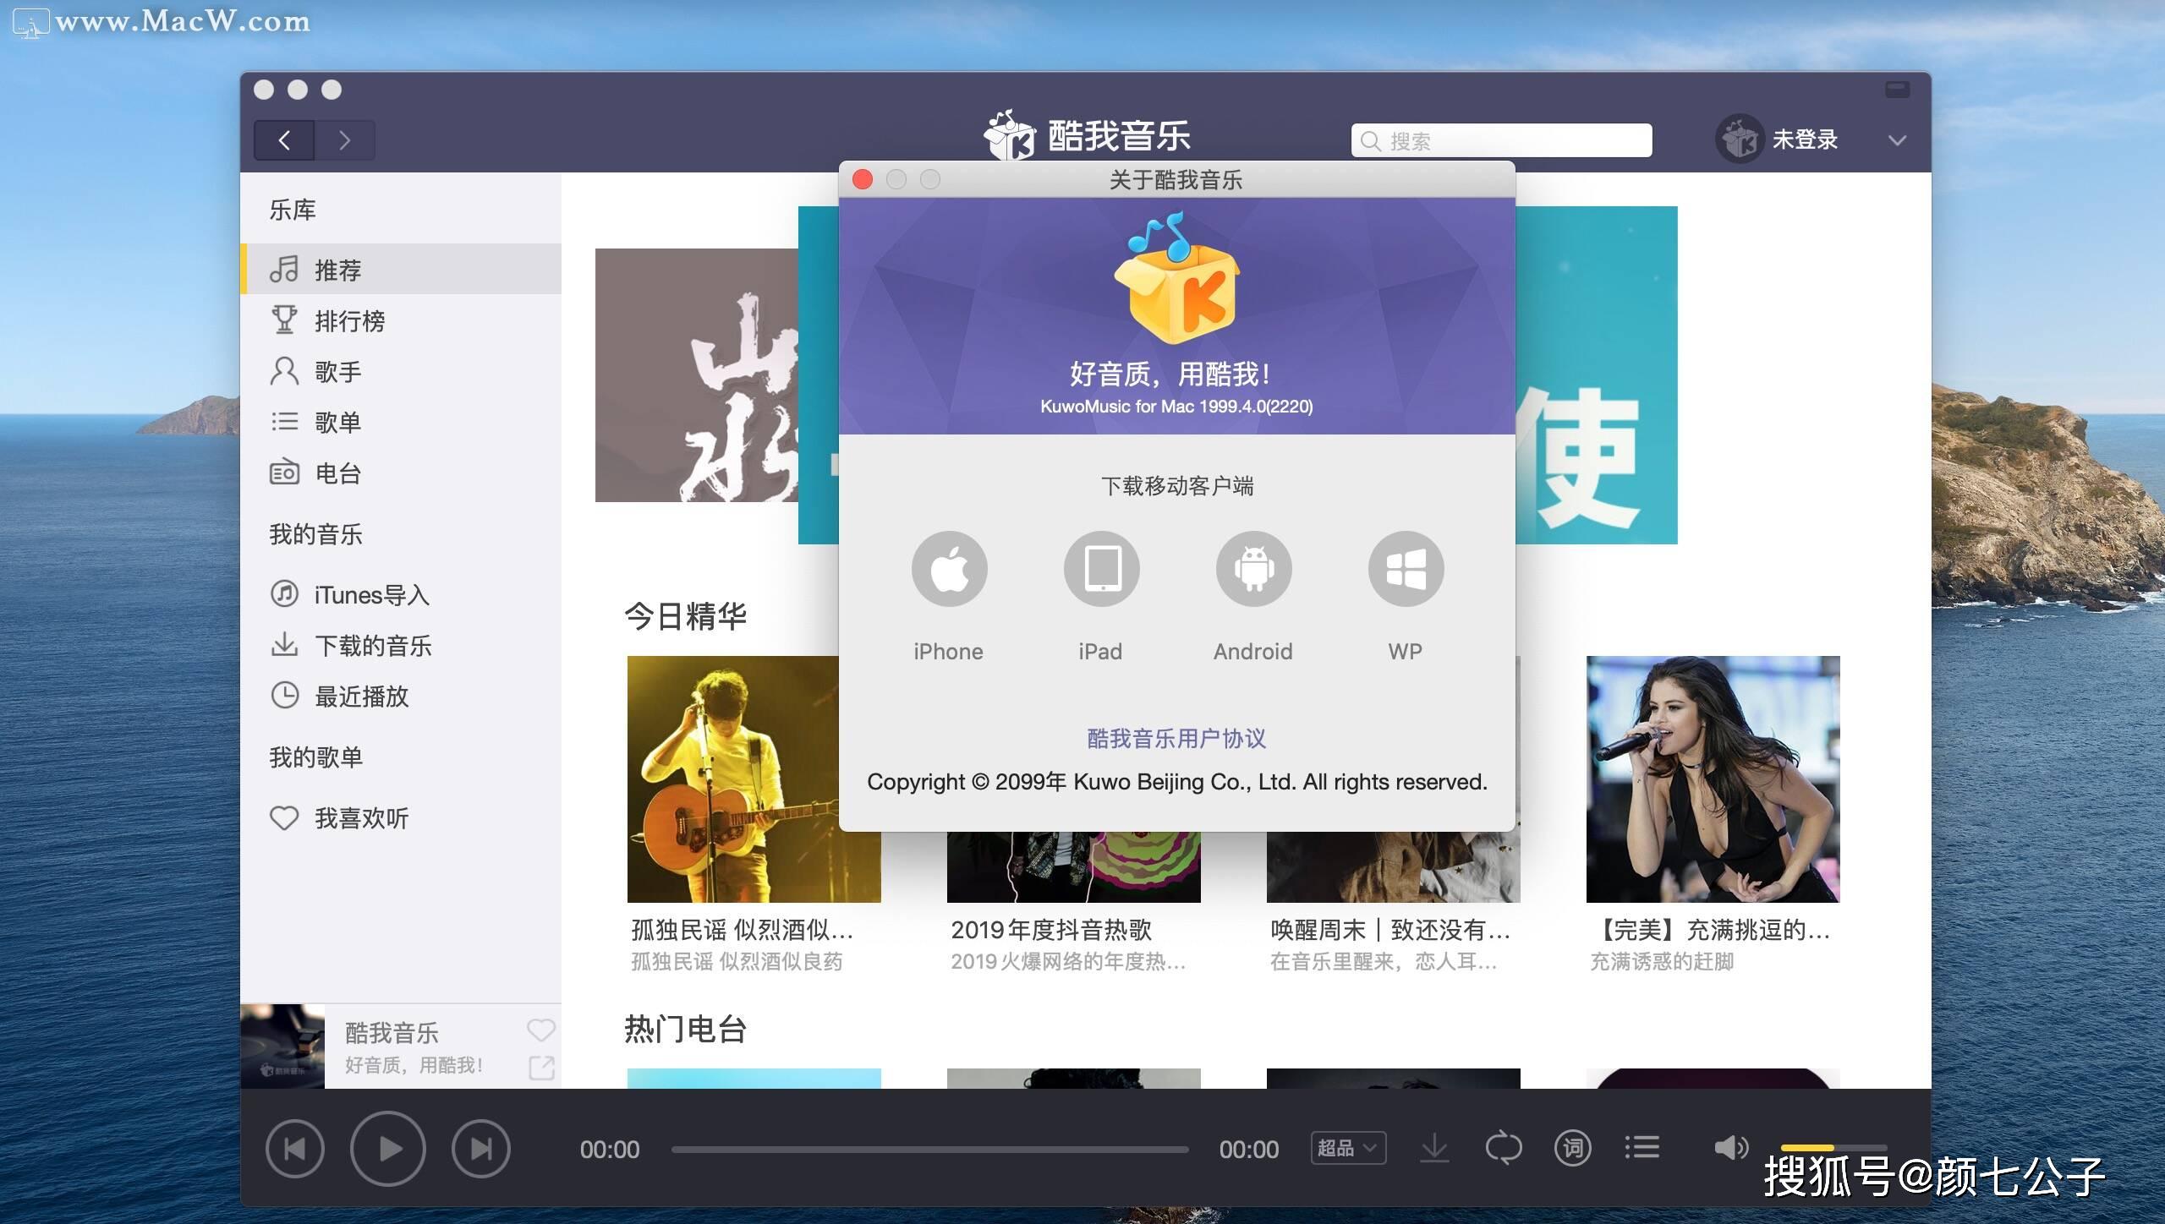Click the 2019年度抖音热歌 title
Screen dimensions: 2165x1224
1051,930
